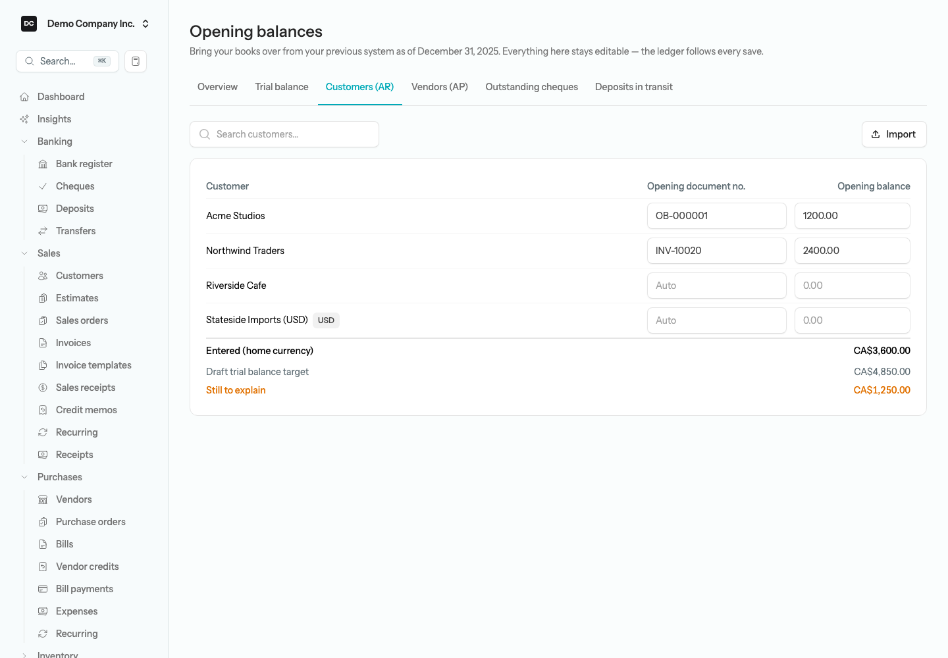Click the Cheques checkmark icon
The width and height of the screenshot is (948, 658).
click(x=43, y=186)
